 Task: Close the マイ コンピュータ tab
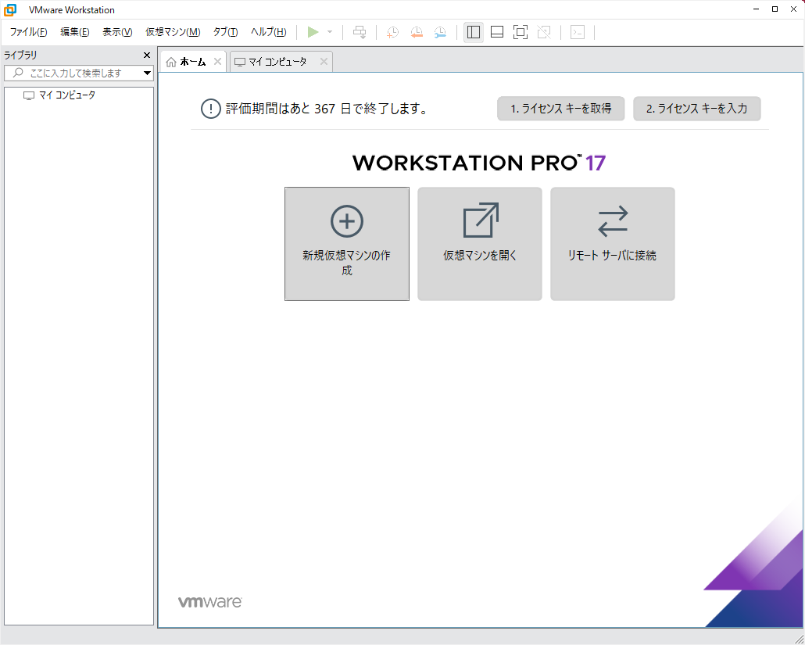324,62
